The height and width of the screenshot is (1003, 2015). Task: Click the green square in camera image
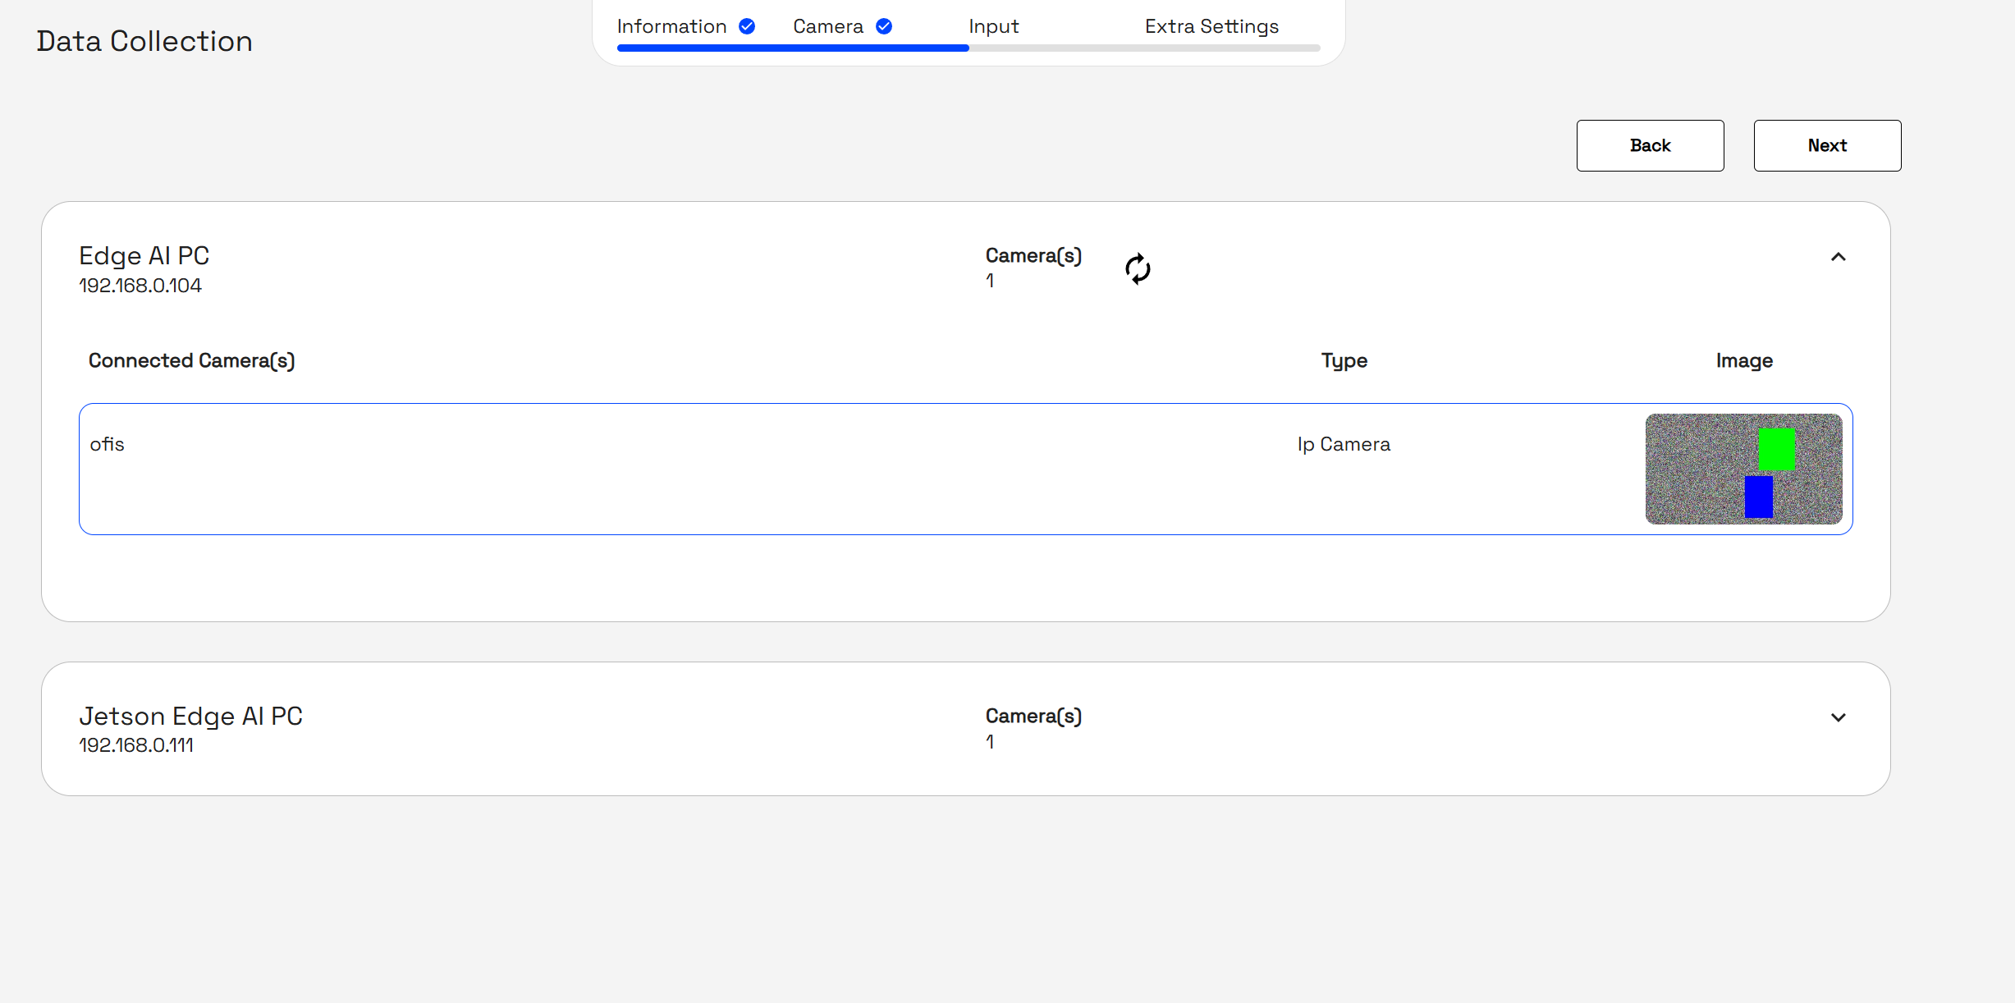pyautogui.click(x=1777, y=449)
